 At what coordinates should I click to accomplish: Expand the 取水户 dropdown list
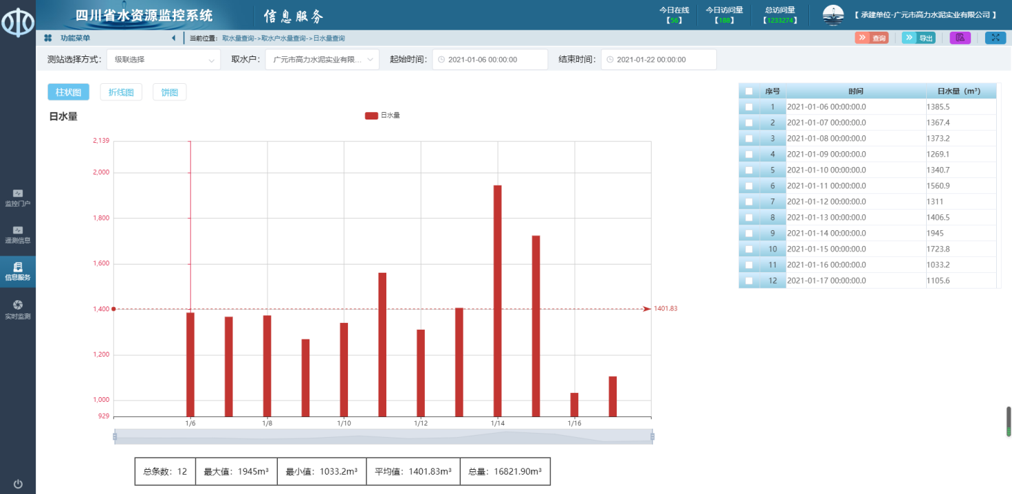pyautogui.click(x=322, y=60)
